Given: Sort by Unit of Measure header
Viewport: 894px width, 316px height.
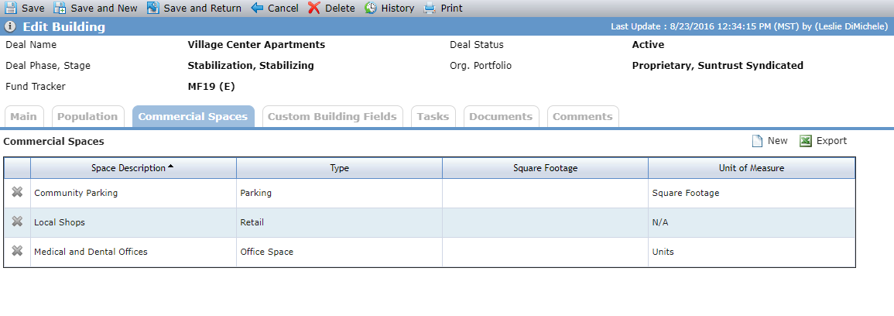Looking at the screenshot, I should tap(752, 168).
